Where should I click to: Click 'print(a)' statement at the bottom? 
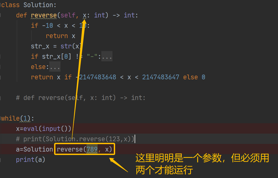31,159
